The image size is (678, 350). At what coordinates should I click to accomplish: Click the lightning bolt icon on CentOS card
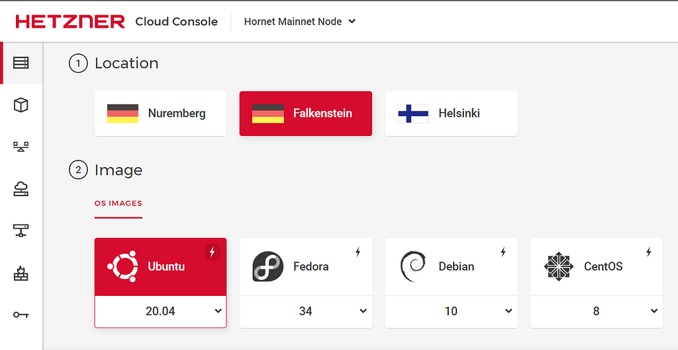[x=649, y=252]
